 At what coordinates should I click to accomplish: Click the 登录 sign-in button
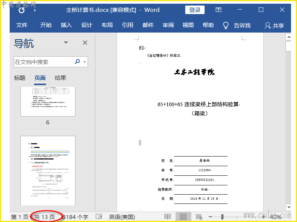click(195, 10)
